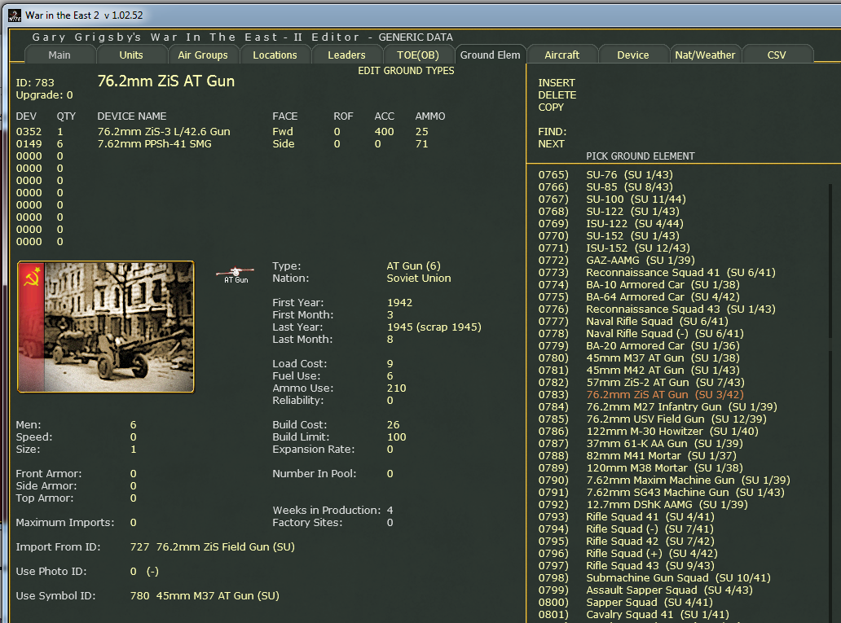The height and width of the screenshot is (623, 841).
Task: Edit Build Cost value 26
Action: (x=393, y=425)
